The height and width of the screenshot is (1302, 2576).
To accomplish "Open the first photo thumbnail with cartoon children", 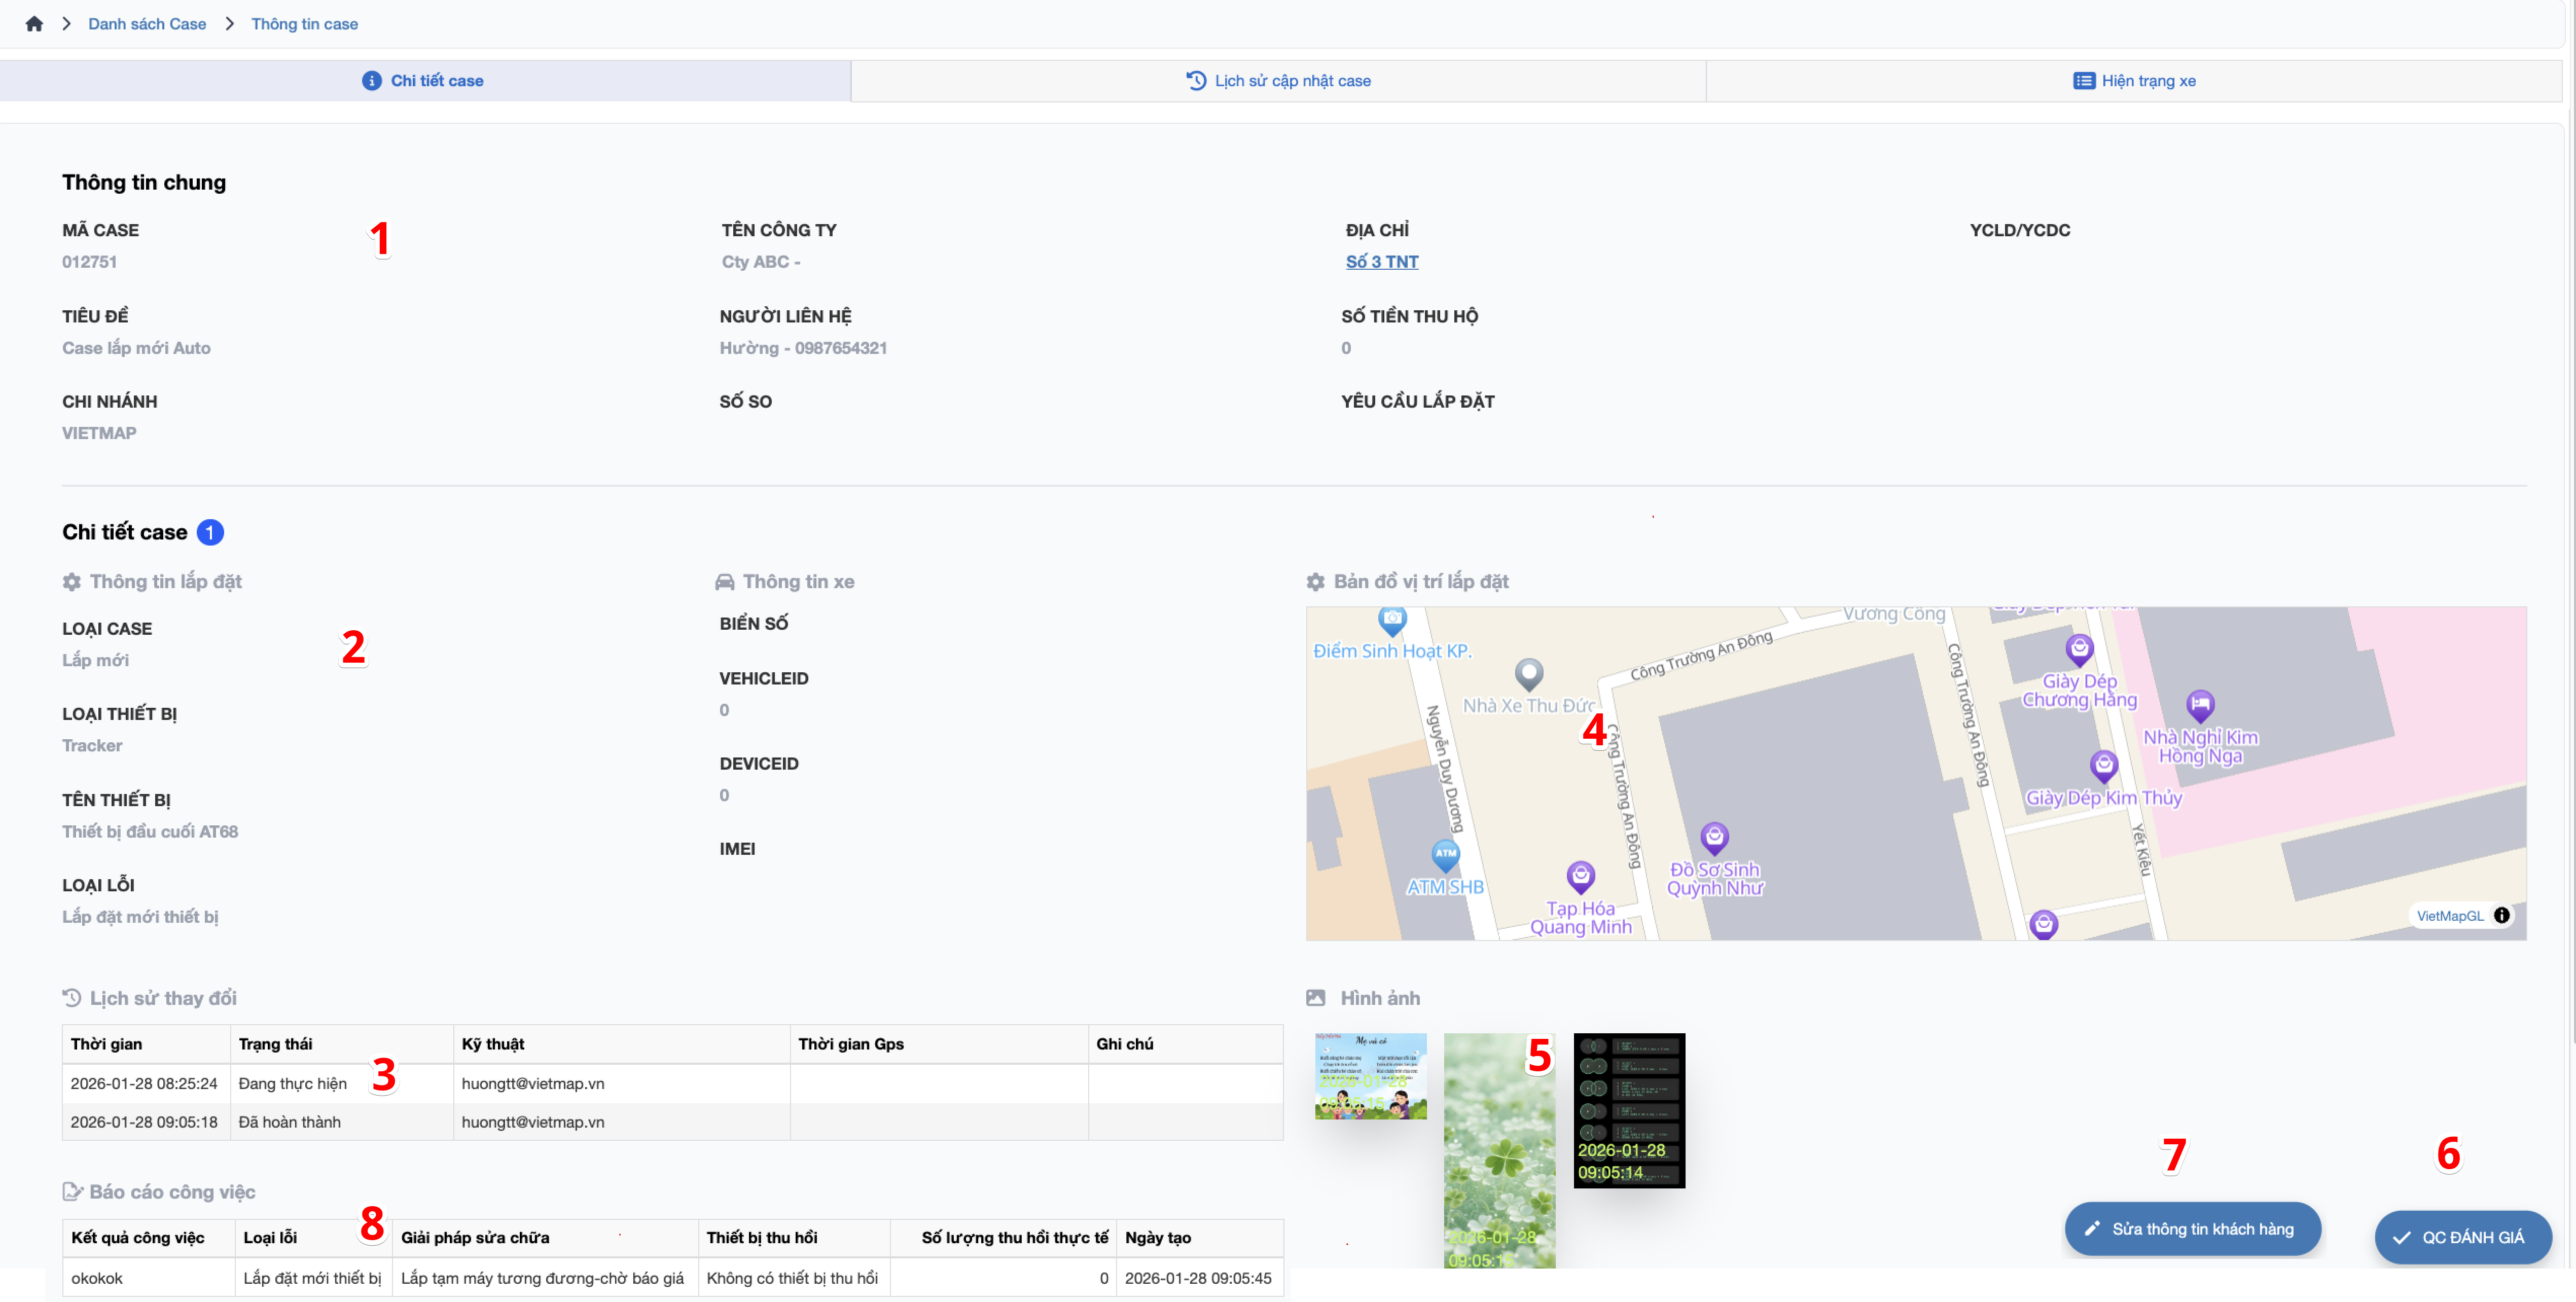I will tap(1370, 1076).
